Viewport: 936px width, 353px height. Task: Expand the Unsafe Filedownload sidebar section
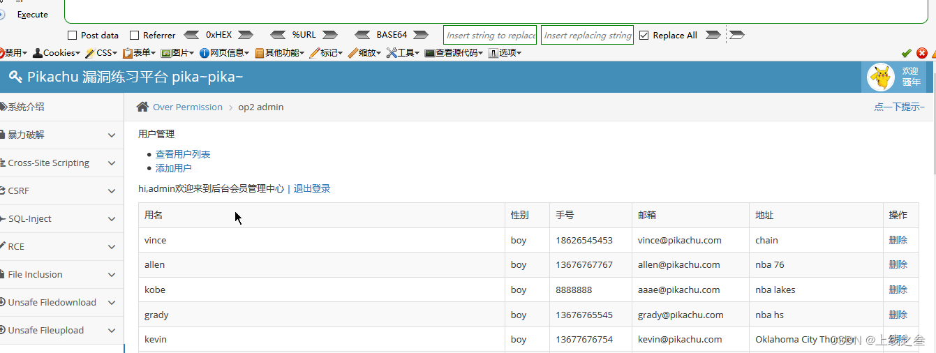click(x=61, y=302)
